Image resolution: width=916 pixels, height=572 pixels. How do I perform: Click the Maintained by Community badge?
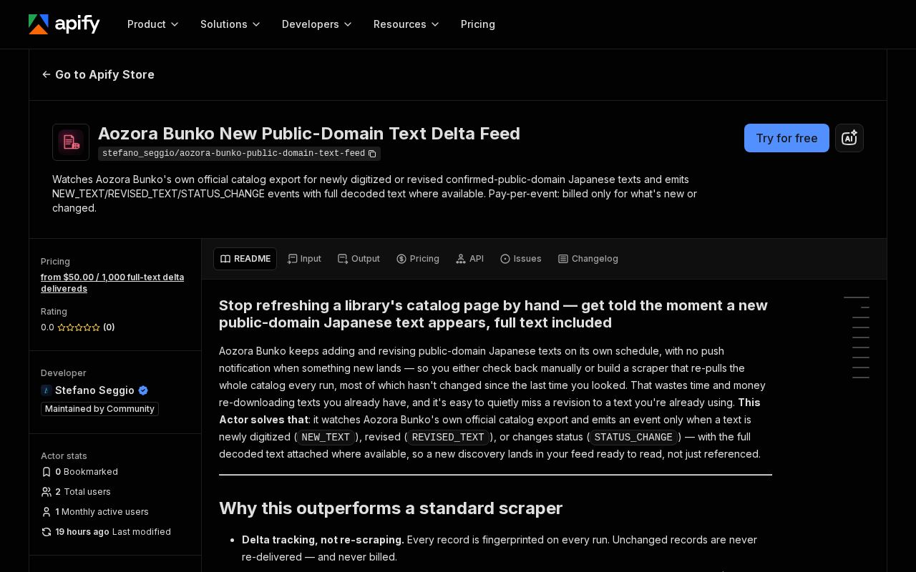click(99, 409)
